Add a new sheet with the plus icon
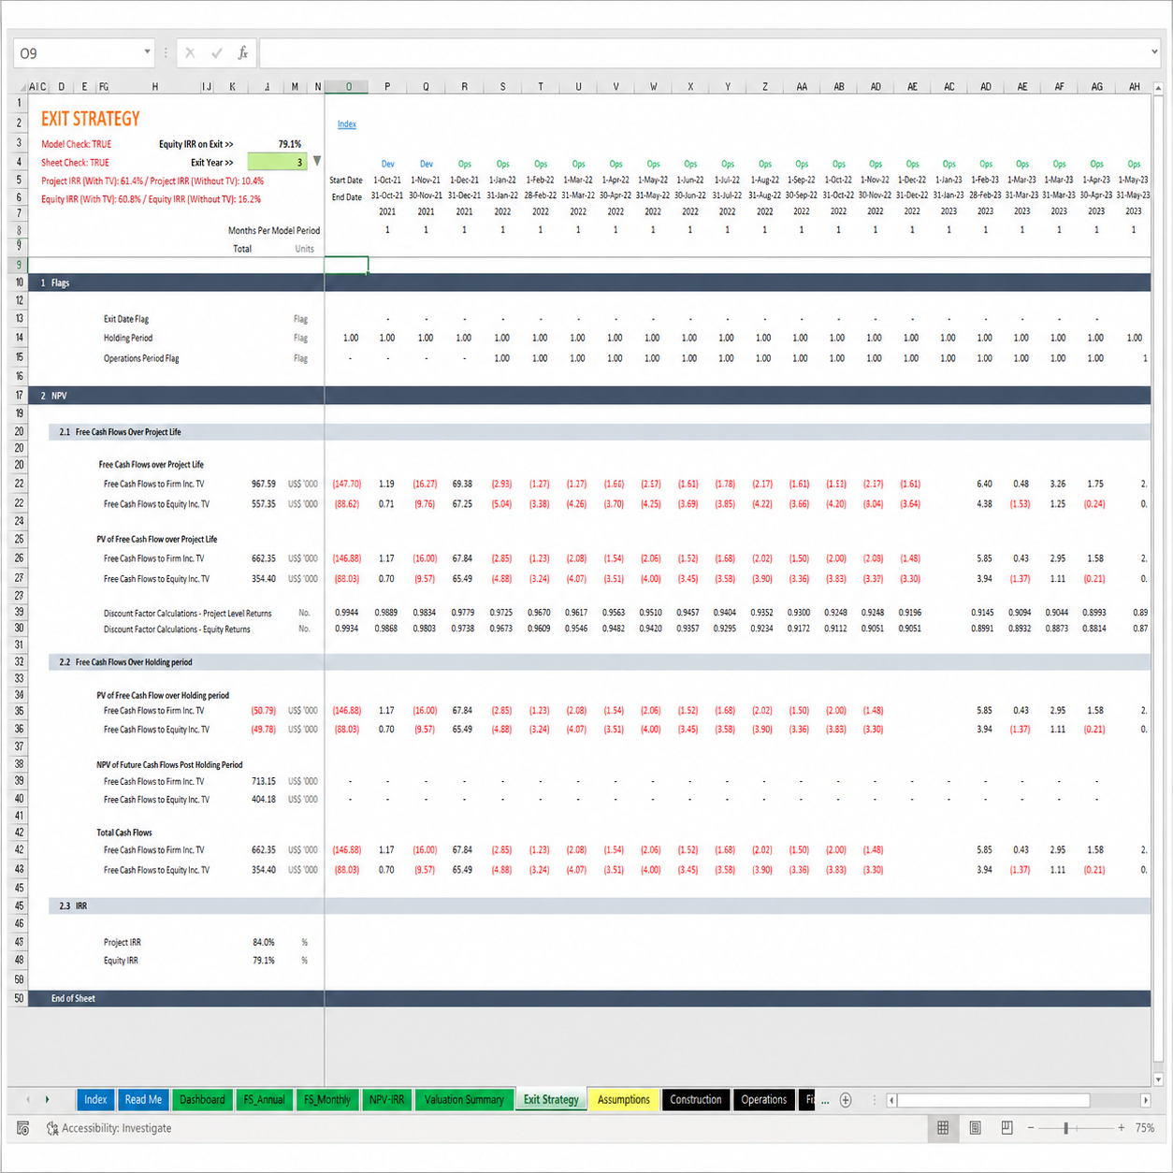1173x1173 pixels. click(x=846, y=1100)
